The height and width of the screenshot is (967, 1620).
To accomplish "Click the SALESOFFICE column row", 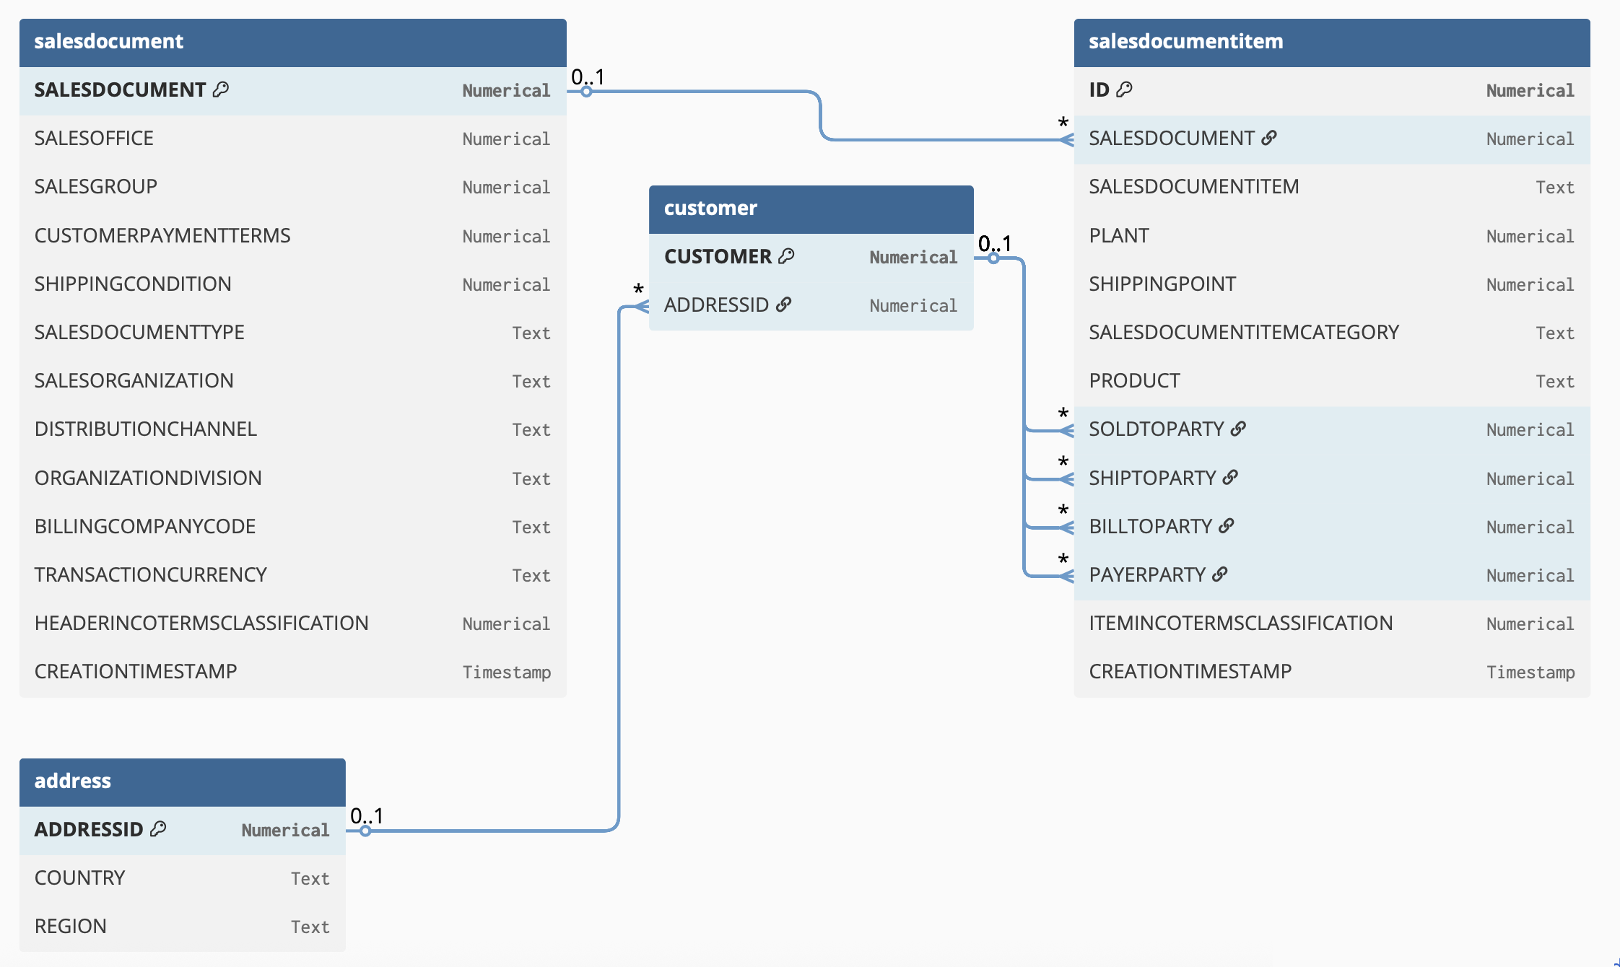I will point(292,139).
